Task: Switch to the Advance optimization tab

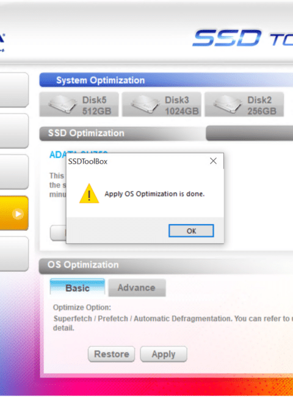Action: [x=137, y=288]
